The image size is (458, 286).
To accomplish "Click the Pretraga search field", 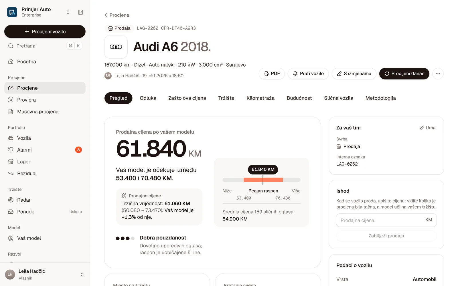I will 45,46.
